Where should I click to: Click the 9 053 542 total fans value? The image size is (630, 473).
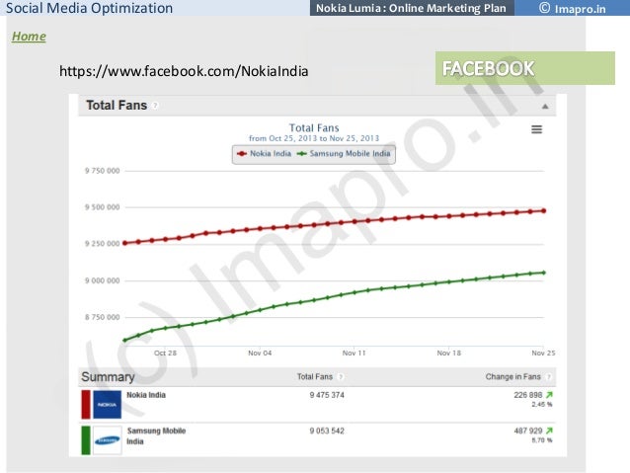[x=327, y=431]
